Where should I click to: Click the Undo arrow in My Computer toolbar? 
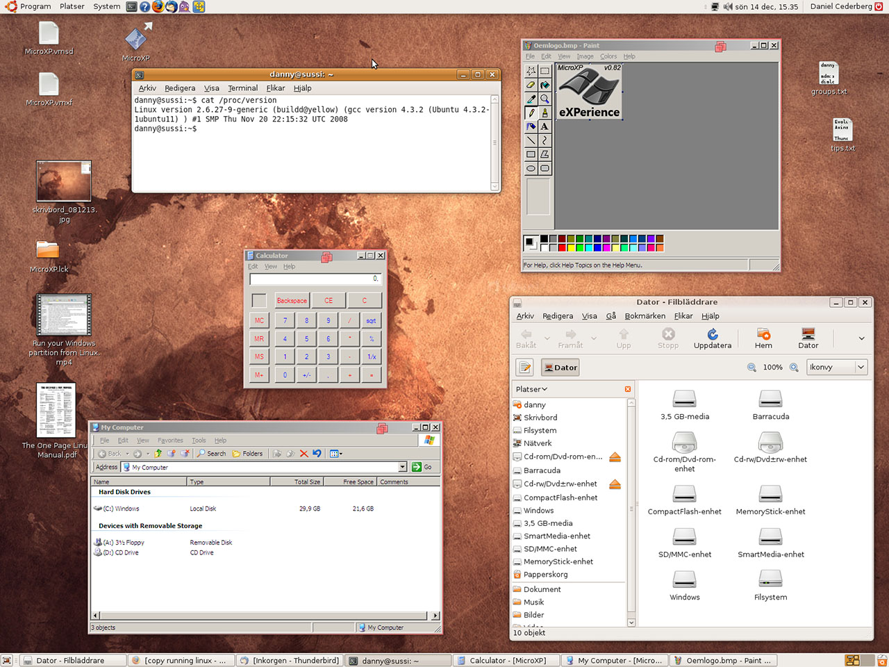(x=317, y=454)
